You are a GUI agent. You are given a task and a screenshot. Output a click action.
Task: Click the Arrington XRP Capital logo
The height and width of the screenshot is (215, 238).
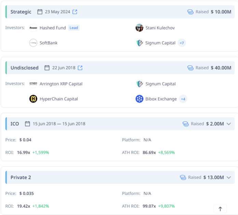pyautogui.click(x=33, y=84)
